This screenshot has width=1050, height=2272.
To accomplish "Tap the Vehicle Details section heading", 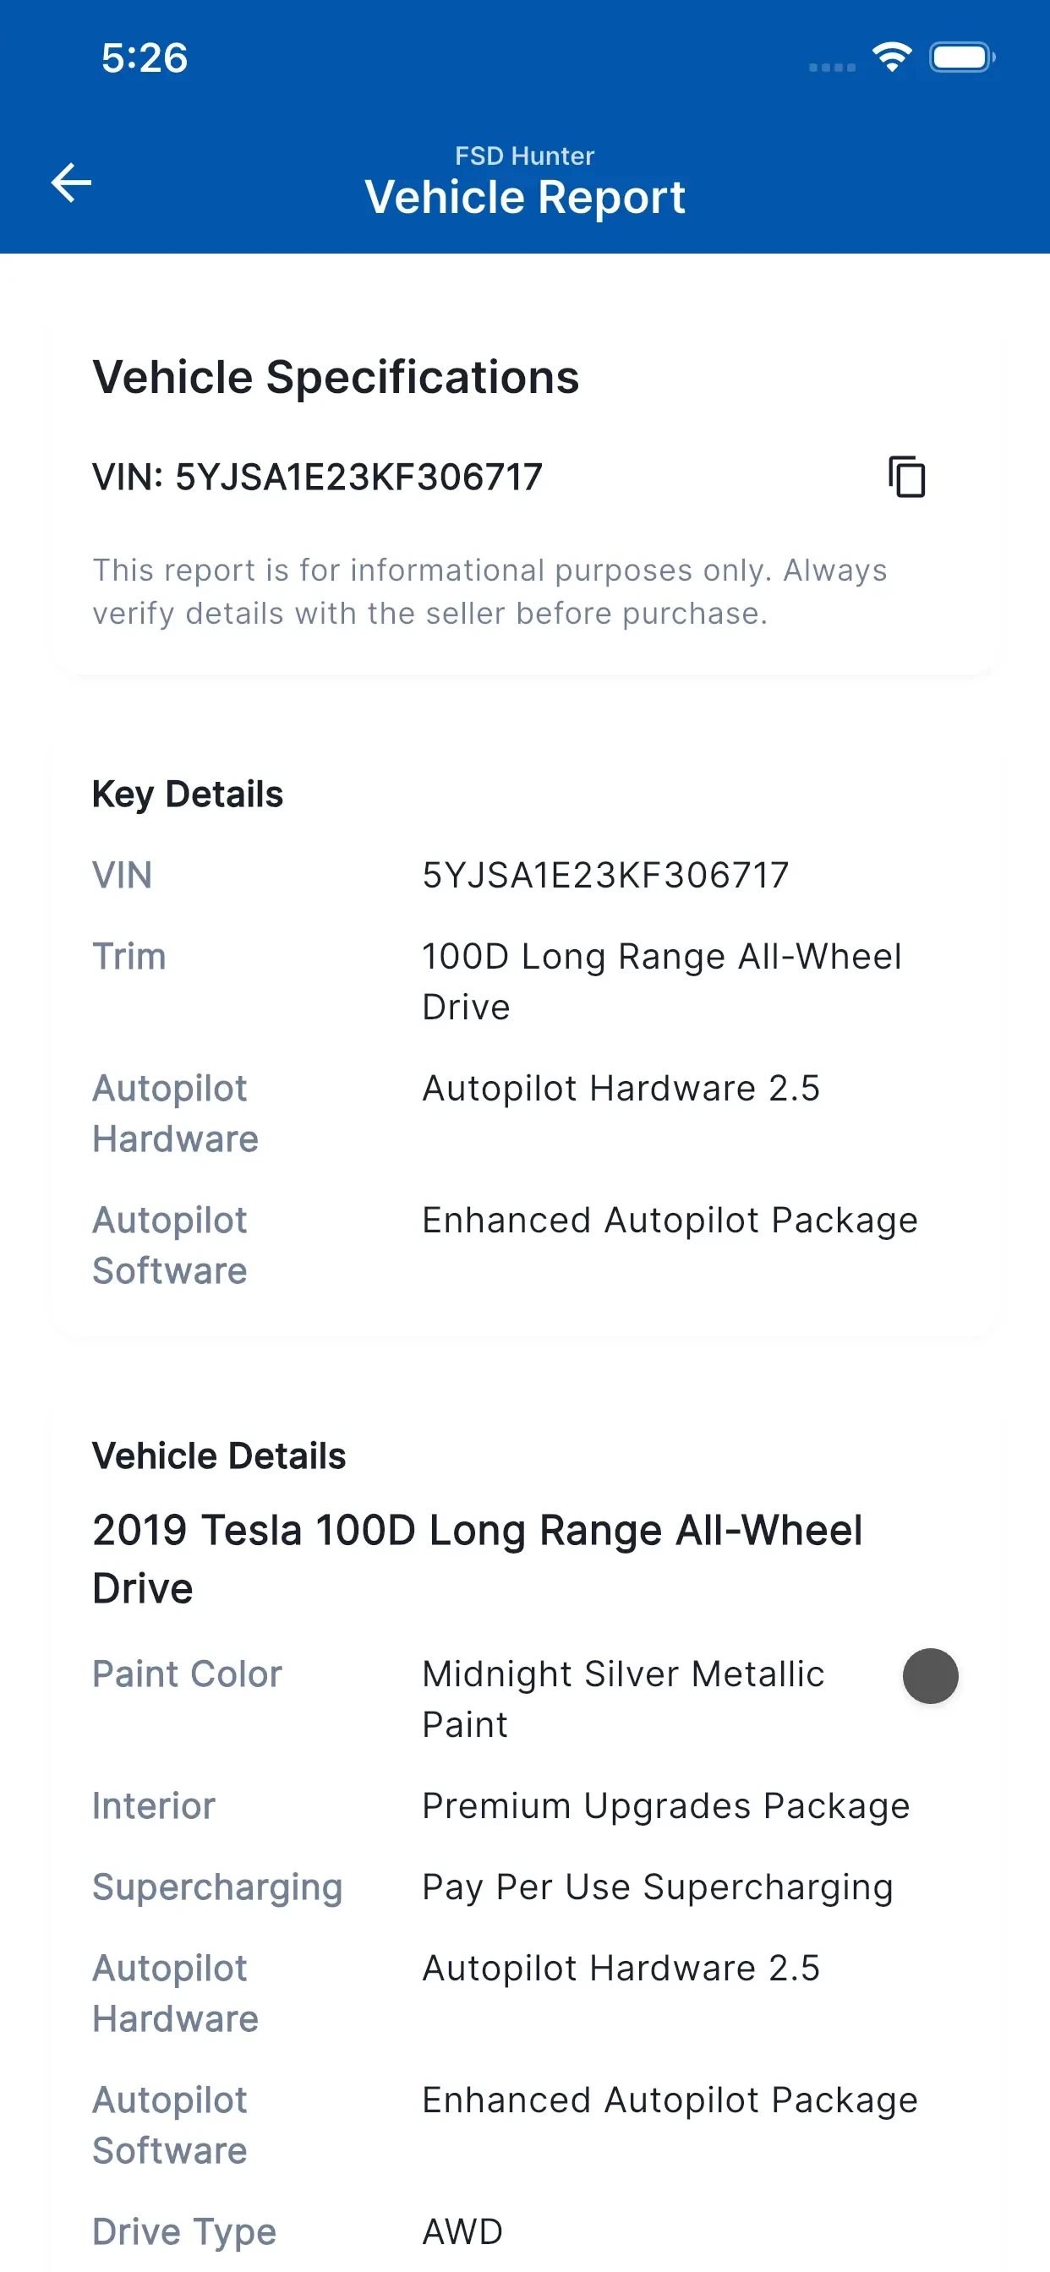I will tap(219, 1456).
